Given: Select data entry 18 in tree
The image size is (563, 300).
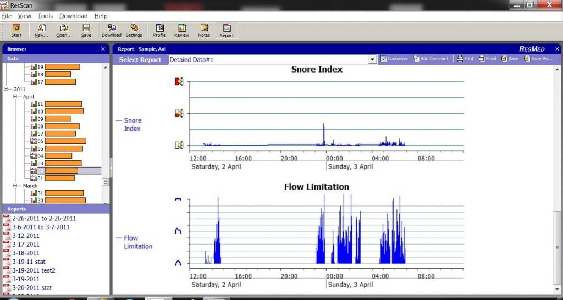Looking at the screenshot, I should coord(51,74).
